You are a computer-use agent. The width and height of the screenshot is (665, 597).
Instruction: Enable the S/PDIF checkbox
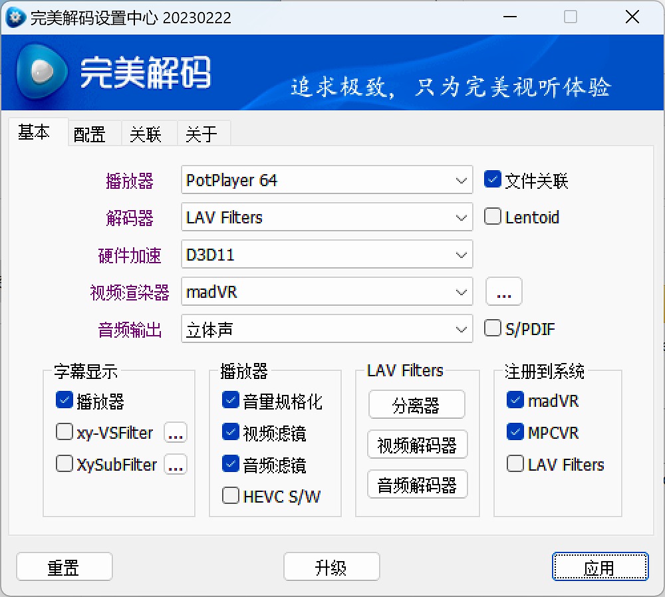click(492, 328)
